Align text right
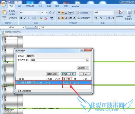 [x=66, y=18]
